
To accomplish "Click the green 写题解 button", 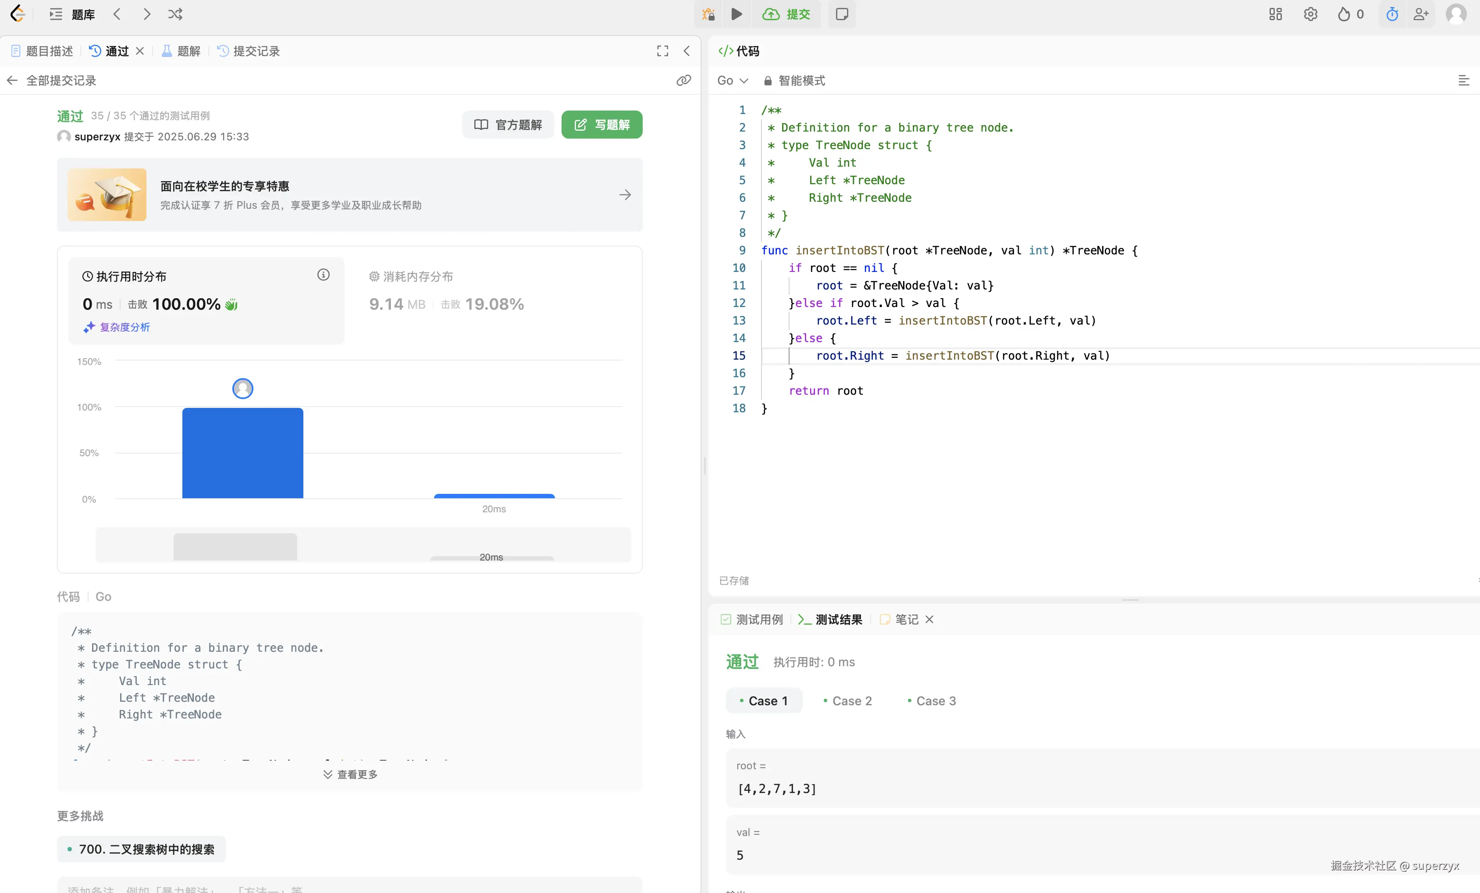I will pos(601,125).
